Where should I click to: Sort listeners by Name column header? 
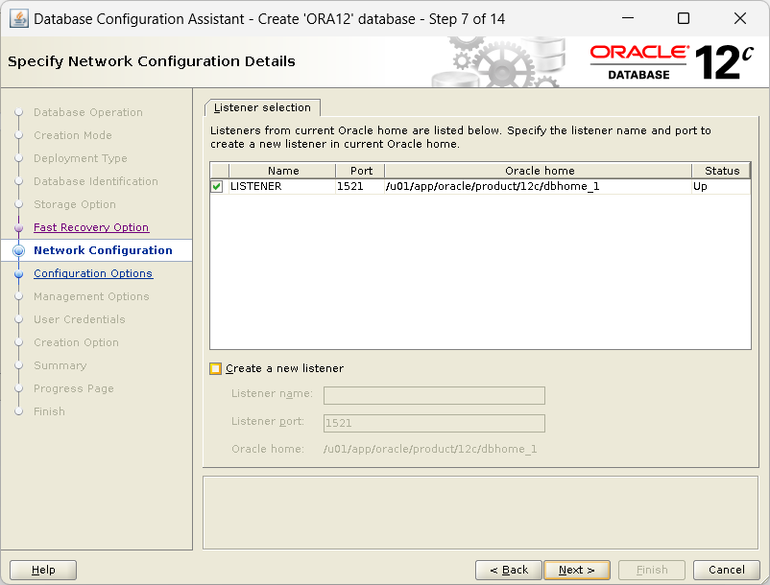click(x=282, y=171)
